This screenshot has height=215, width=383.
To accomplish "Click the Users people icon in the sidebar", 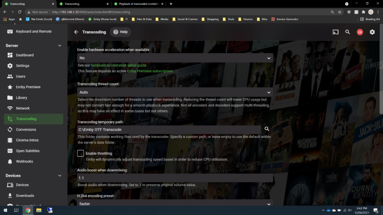I will point(10,77).
